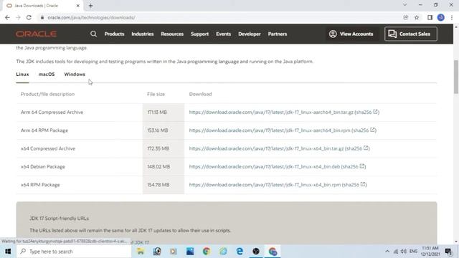The image size is (459, 258).
Task: Open the Partners menu
Action: coord(278,34)
